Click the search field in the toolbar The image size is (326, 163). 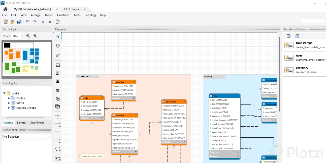coord(313,21)
